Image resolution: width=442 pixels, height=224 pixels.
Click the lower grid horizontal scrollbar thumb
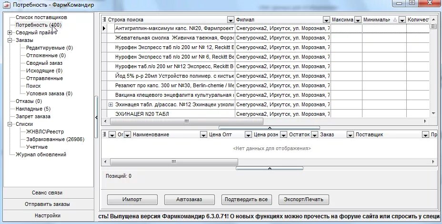pos(174,162)
